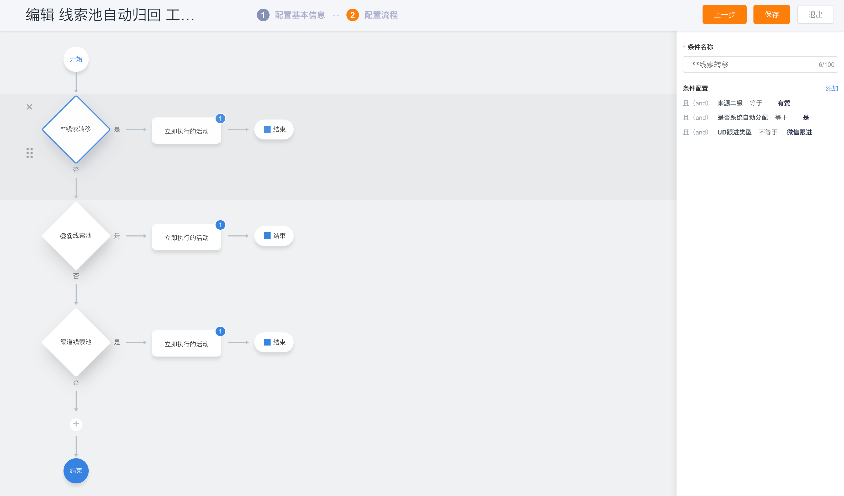Click the plus icon to add node
The image size is (844, 496).
tap(76, 424)
